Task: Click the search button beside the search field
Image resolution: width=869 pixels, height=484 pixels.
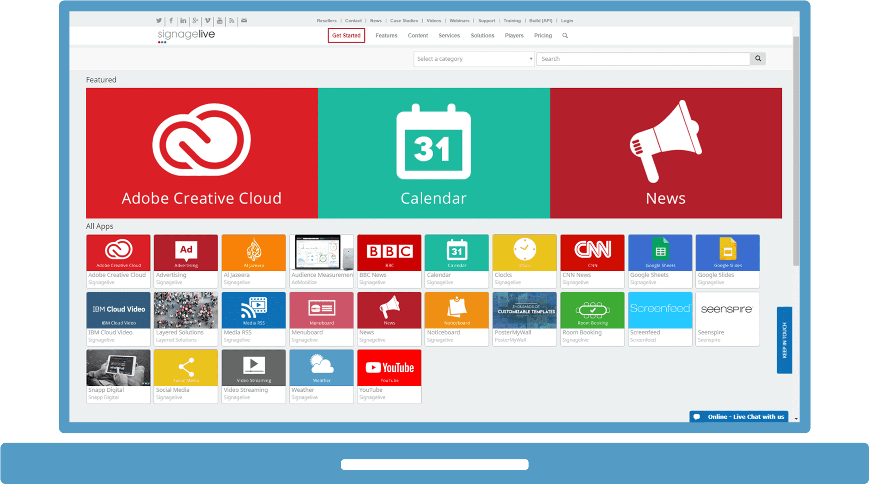Action: click(x=758, y=58)
